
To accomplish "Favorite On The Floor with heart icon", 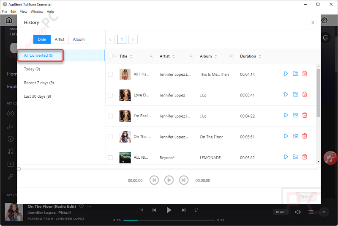I will pyautogui.click(x=82, y=207).
